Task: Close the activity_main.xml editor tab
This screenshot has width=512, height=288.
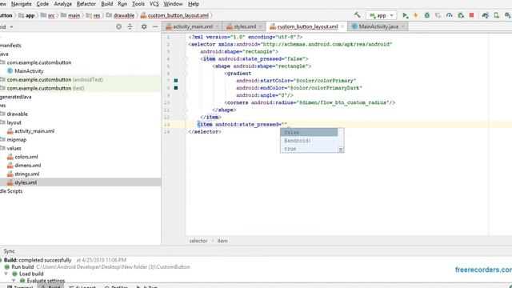Action: 217,26
